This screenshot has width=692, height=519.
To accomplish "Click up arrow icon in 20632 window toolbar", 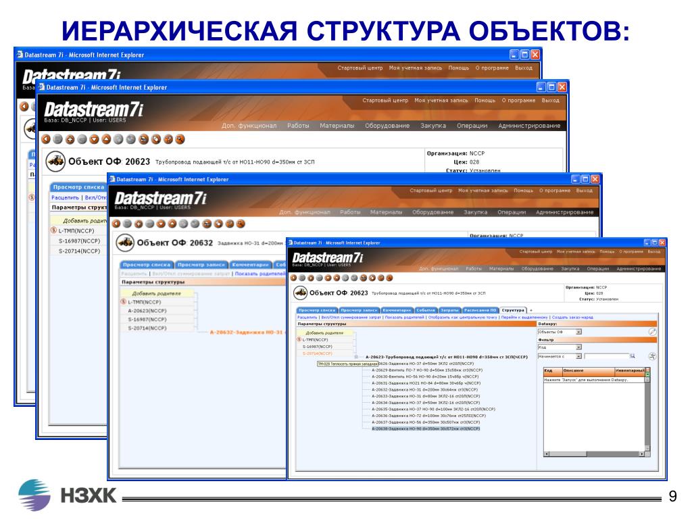I will click(x=172, y=224).
